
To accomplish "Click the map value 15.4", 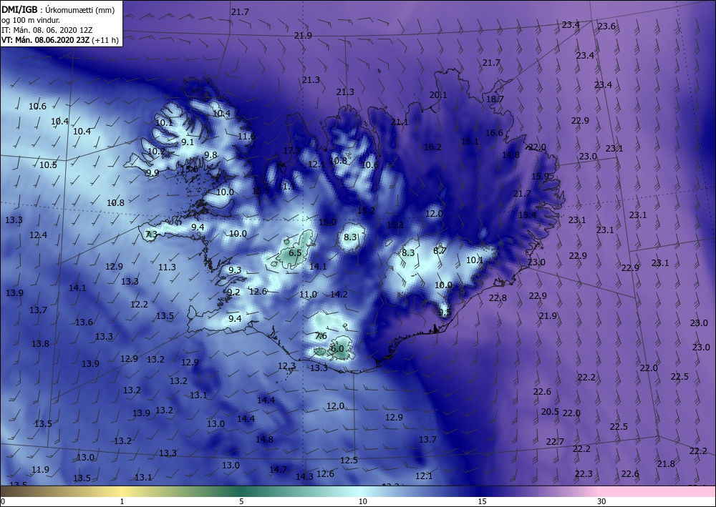I will click(x=528, y=215).
